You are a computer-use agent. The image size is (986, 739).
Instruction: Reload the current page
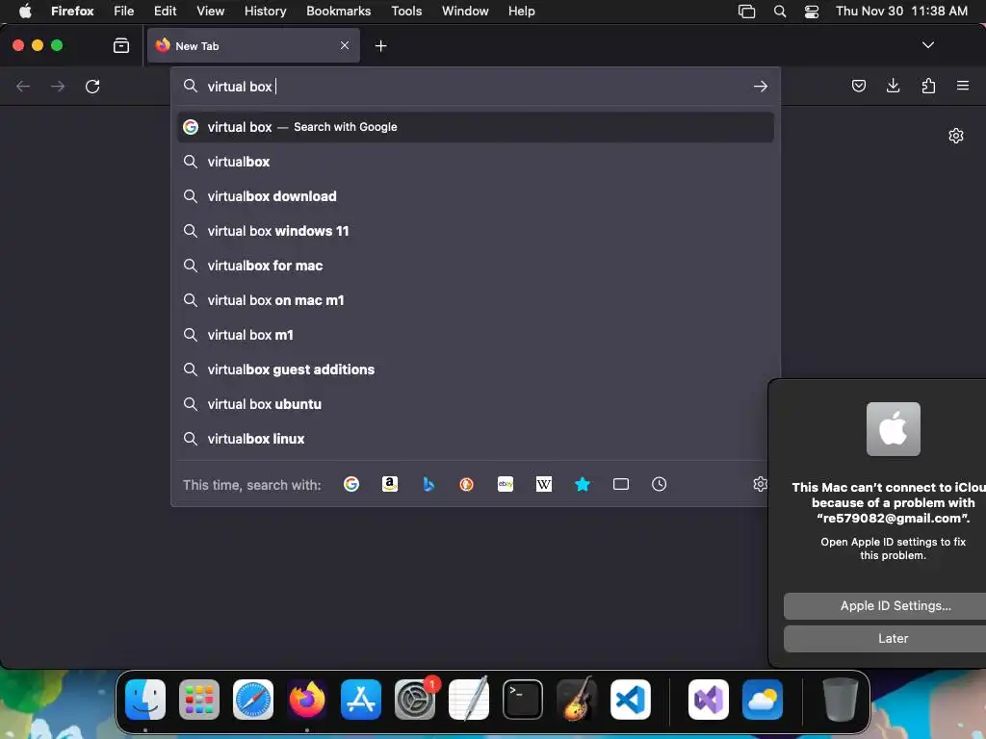(x=92, y=86)
